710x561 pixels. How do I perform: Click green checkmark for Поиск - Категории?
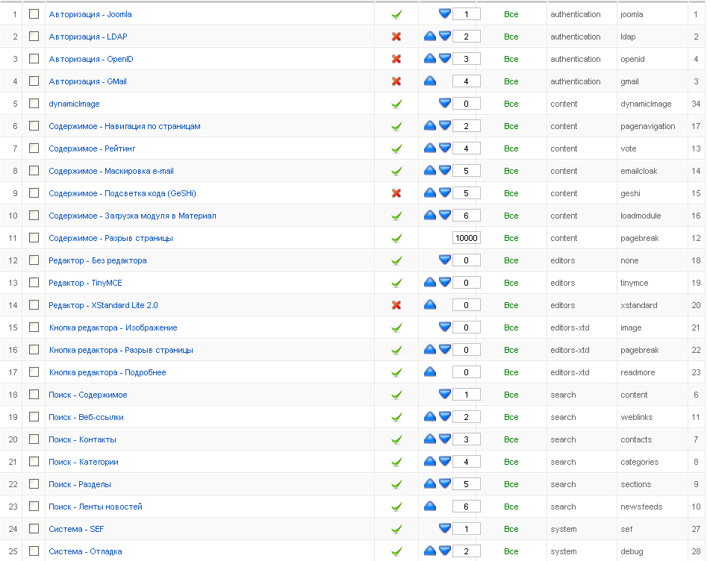(396, 462)
